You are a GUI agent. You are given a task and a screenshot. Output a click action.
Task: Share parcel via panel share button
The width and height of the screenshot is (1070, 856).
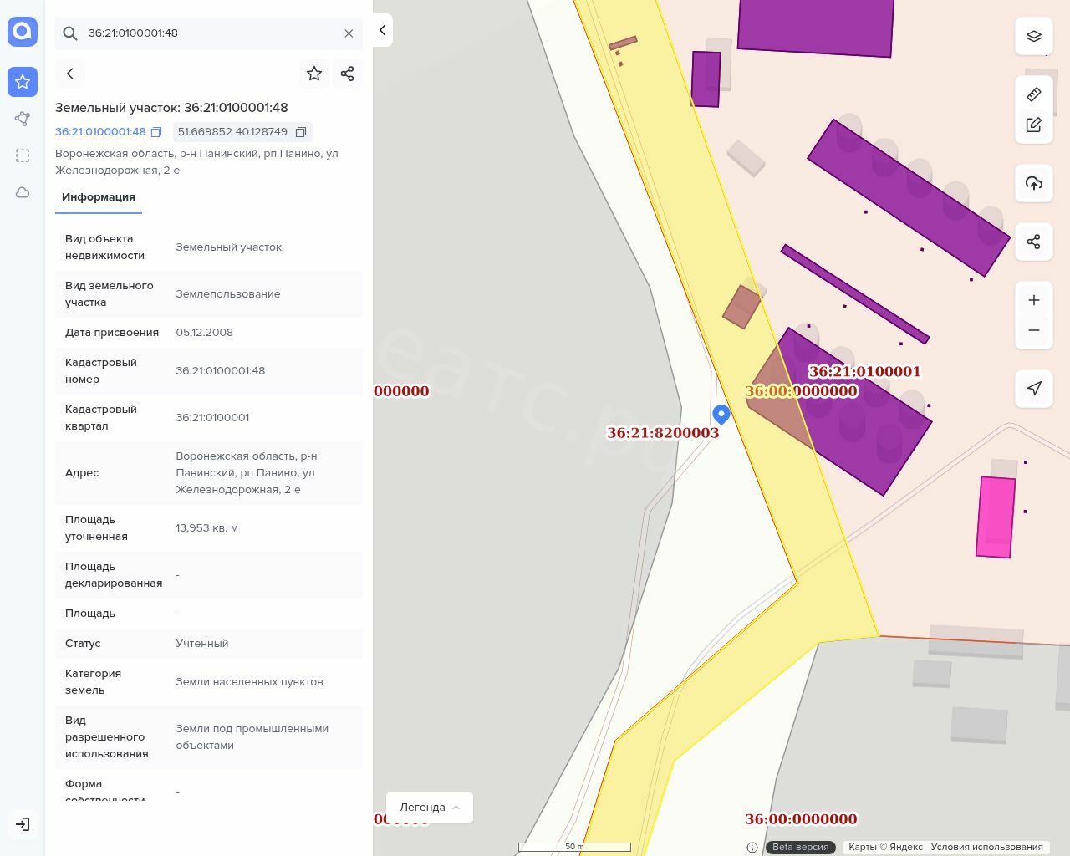pyautogui.click(x=348, y=74)
